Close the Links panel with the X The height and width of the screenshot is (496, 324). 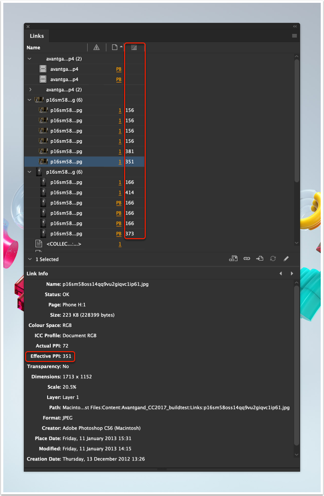(x=28, y=27)
